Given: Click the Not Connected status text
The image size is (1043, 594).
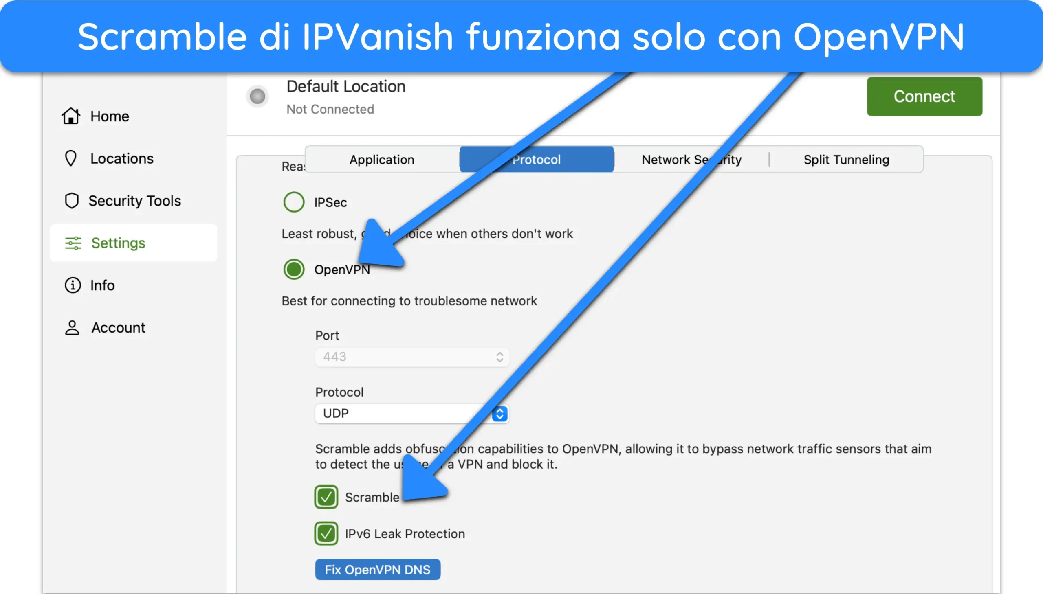Looking at the screenshot, I should pyautogui.click(x=330, y=110).
